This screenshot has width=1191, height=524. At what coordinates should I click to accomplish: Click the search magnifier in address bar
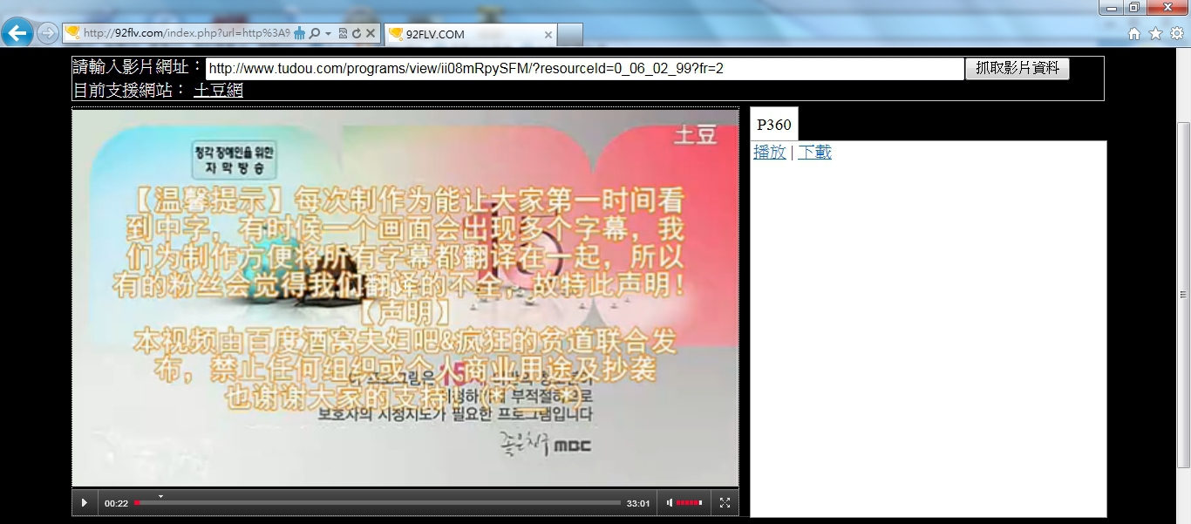point(315,33)
